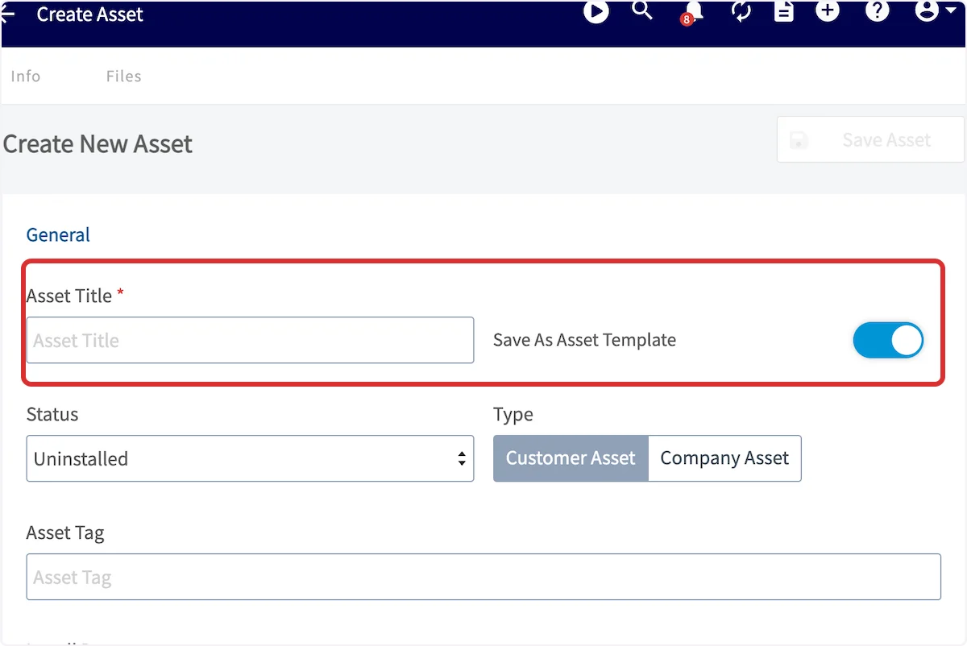The width and height of the screenshot is (967, 646).
Task: Click the refresh sync icon
Action: [x=741, y=11]
